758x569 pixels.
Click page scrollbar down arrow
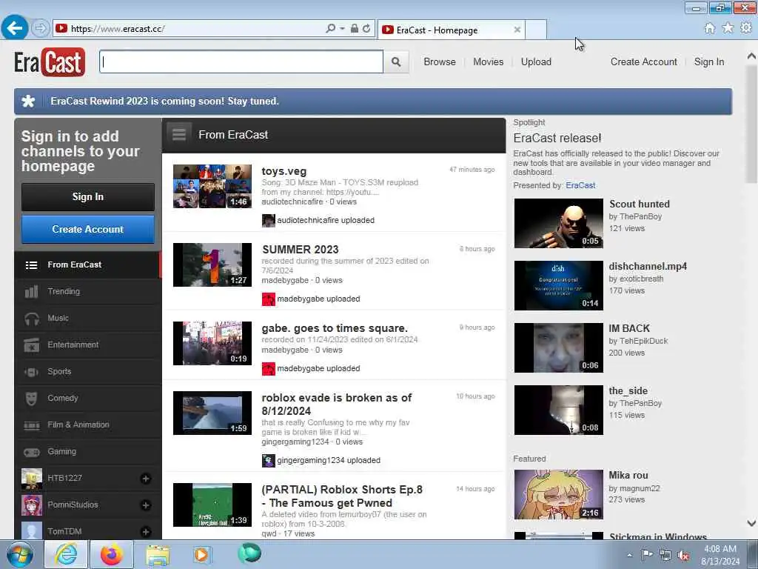pos(751,523)
